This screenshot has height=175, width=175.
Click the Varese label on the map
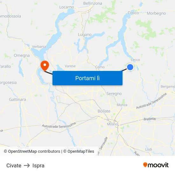tap(70, 66)
